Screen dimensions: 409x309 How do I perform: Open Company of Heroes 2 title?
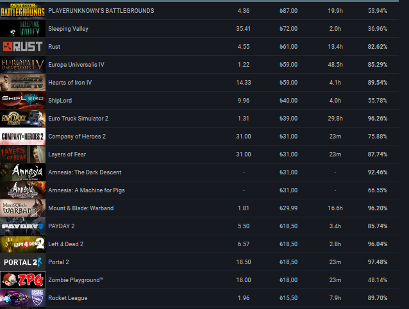pyautogui.click(x=77, y=137)
